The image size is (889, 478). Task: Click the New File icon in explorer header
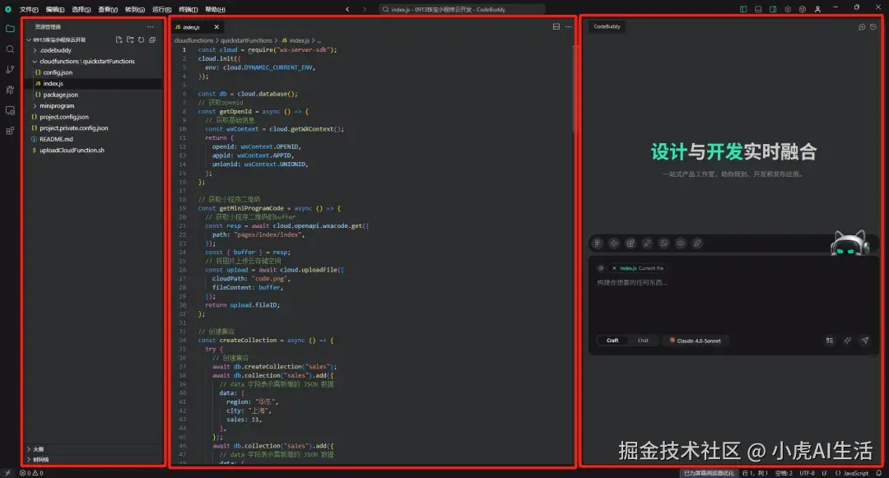click(x=119, y=39)
